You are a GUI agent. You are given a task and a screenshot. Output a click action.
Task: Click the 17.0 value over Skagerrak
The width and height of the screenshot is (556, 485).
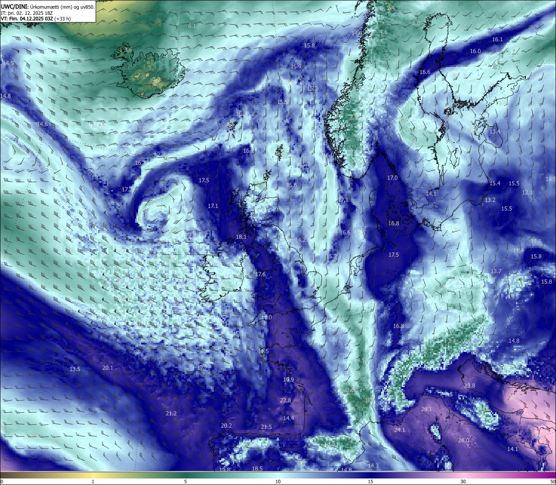(392, 178)
